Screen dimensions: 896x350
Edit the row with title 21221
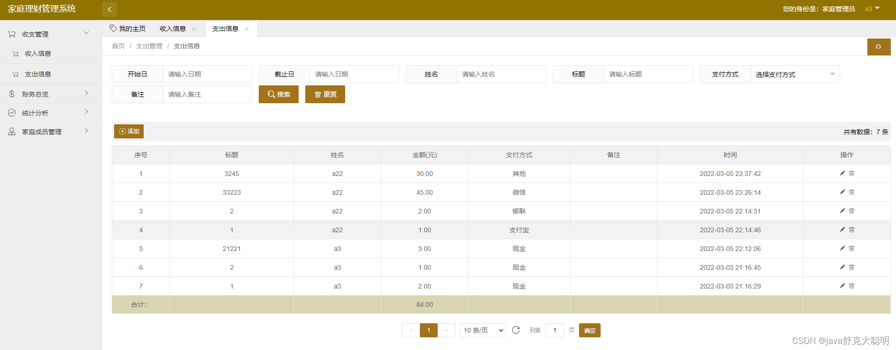(x=842, y=248)
